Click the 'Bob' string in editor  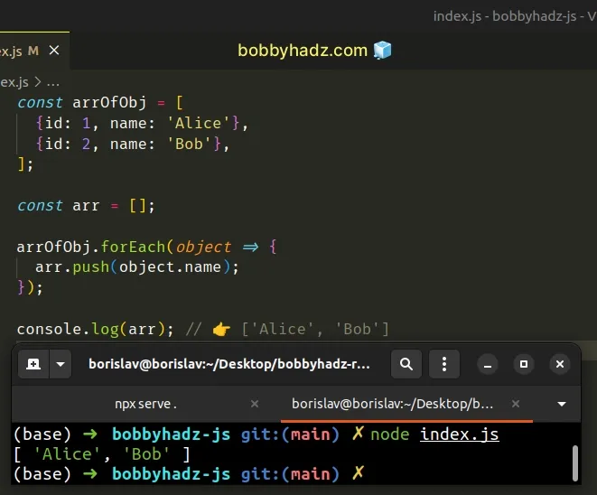pos(189,144)
